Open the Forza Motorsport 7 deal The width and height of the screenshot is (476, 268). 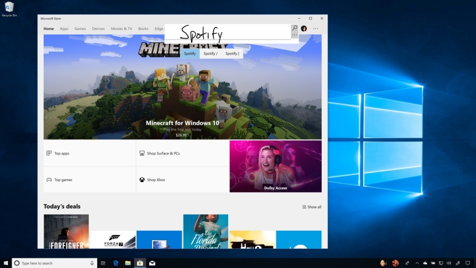pyautogui.click(x=113, y=240)
